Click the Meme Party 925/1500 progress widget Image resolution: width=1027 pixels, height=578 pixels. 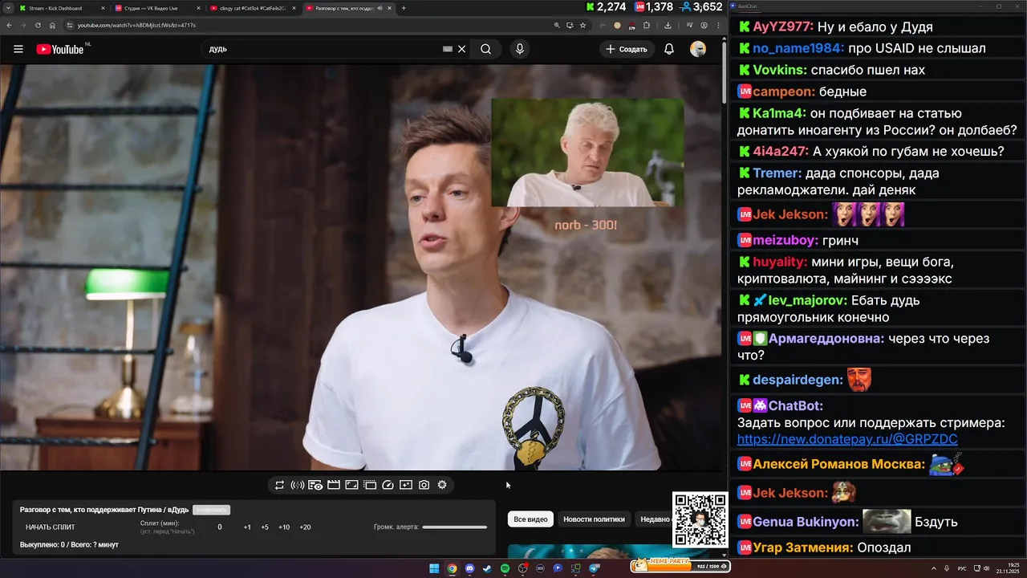(680, 565)
